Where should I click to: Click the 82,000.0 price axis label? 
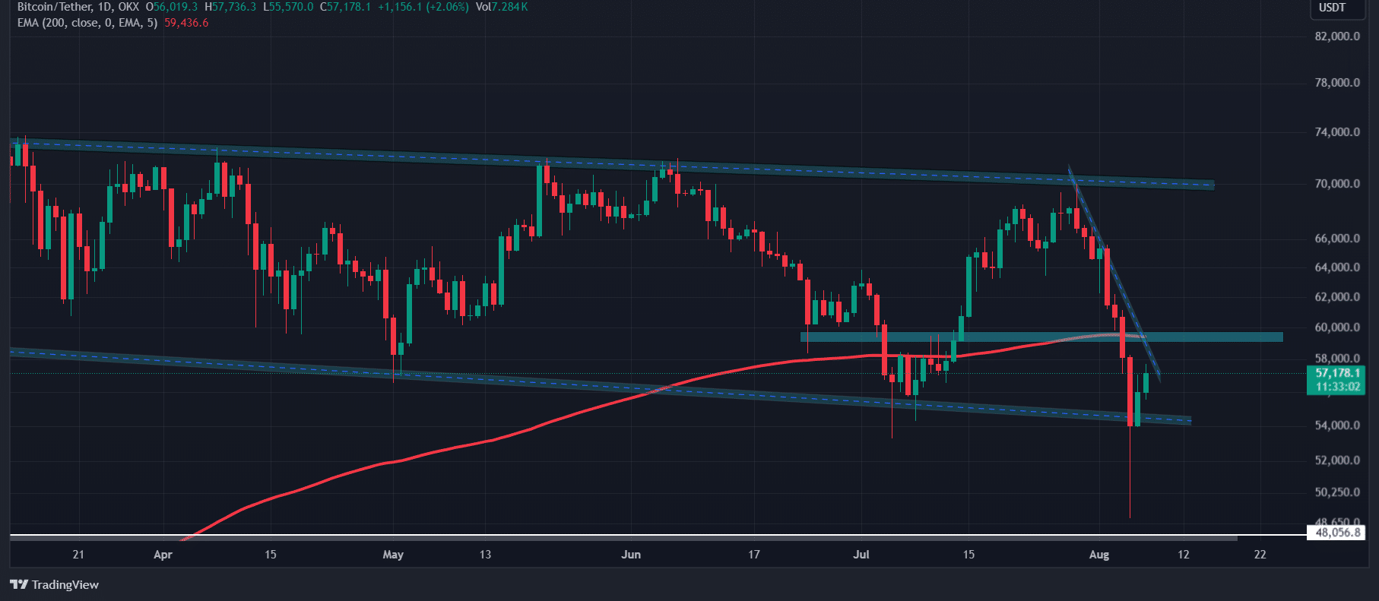click(1337, 36)
